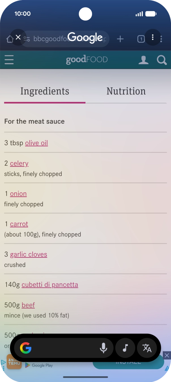Tap the translate icon in the search bar
The image size is (171, 382).
coord(147,348)
